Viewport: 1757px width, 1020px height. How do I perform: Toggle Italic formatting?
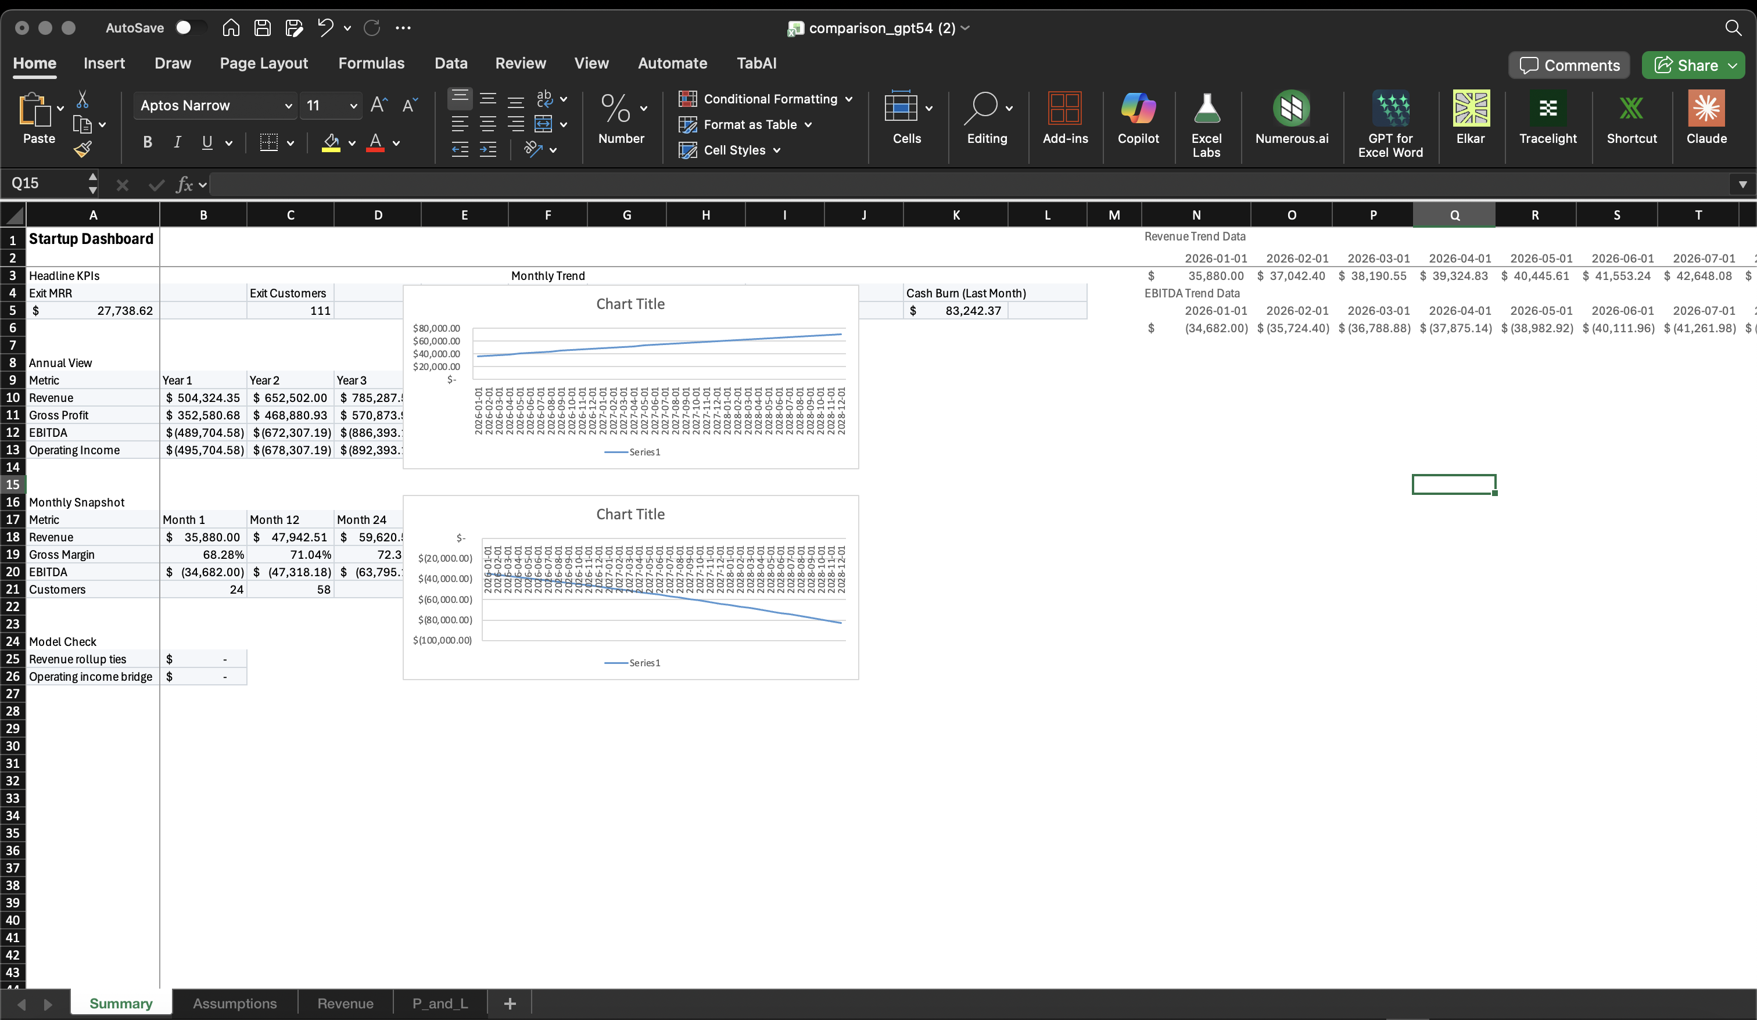click(x=177, y=143)
